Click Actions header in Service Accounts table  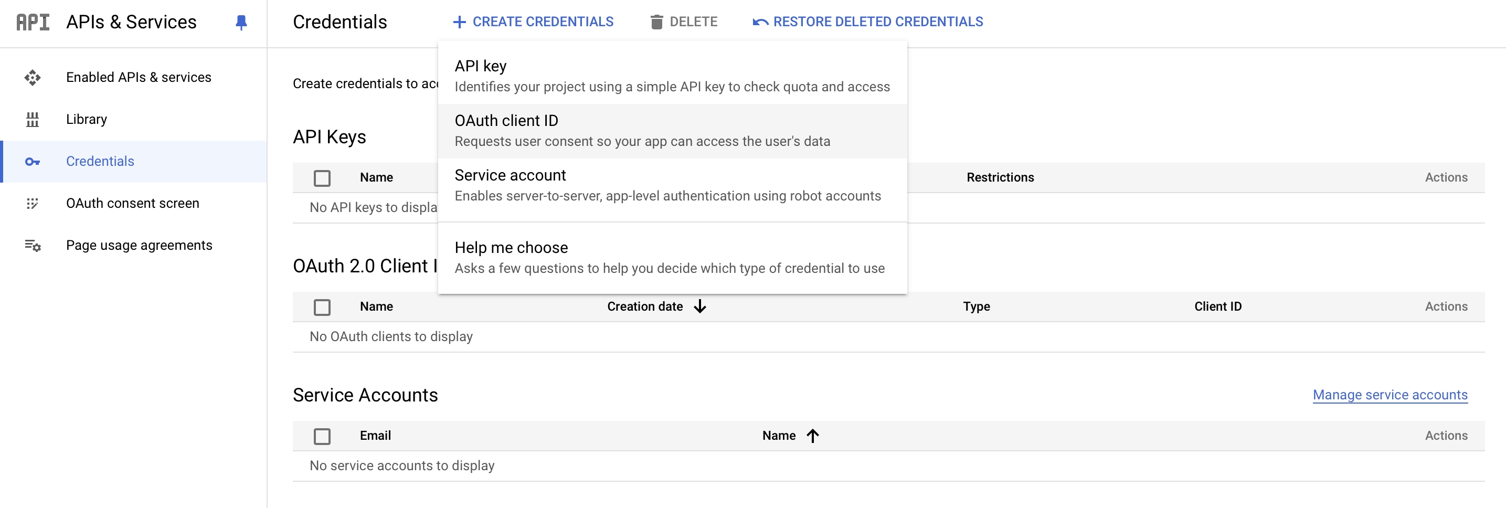click(x=1446, y=436)
